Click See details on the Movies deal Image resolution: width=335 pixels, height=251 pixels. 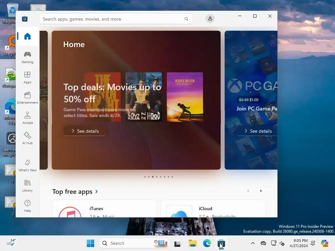[85, 131]
